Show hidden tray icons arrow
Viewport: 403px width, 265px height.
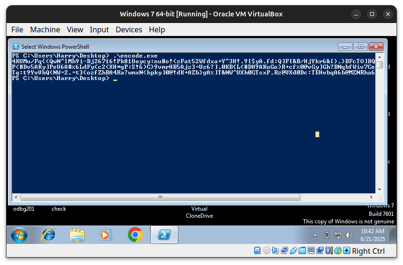tap(315, 235)
